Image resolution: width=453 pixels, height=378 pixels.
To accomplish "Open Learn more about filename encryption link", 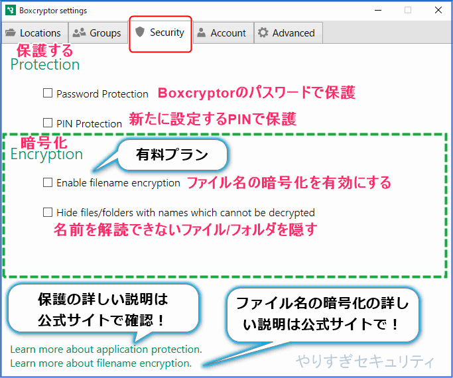I will click(x=101, y=363).
